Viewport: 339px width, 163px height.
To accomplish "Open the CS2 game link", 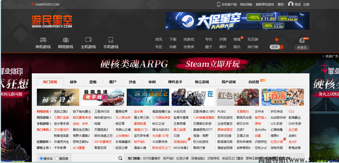I will [291, 111].
